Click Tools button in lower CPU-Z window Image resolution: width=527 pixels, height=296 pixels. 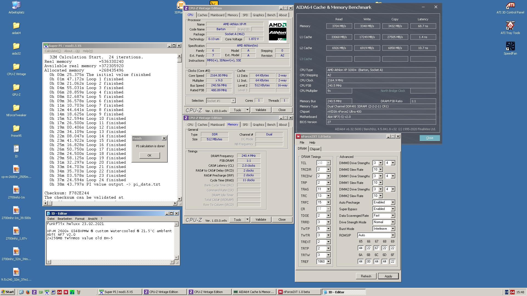[x=237, y=220]
